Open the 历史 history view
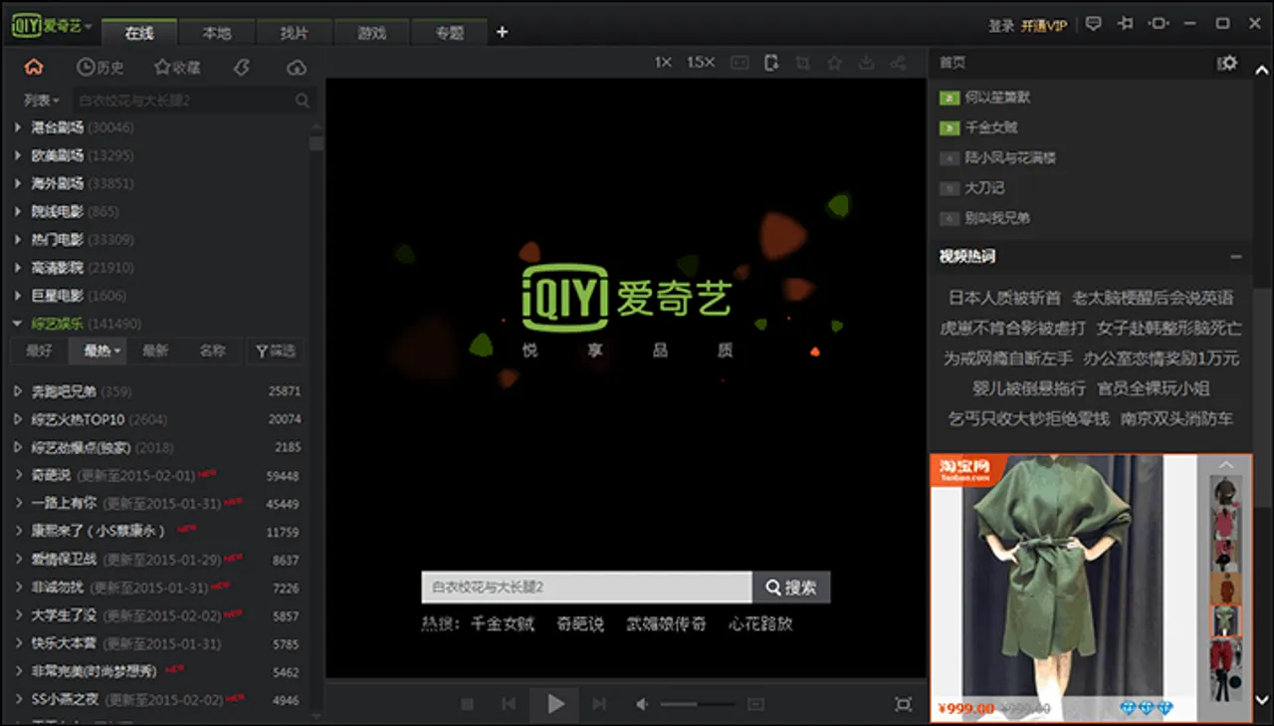Image resolution: width=1274 pixels, height=726 pixels. (101, 68)
